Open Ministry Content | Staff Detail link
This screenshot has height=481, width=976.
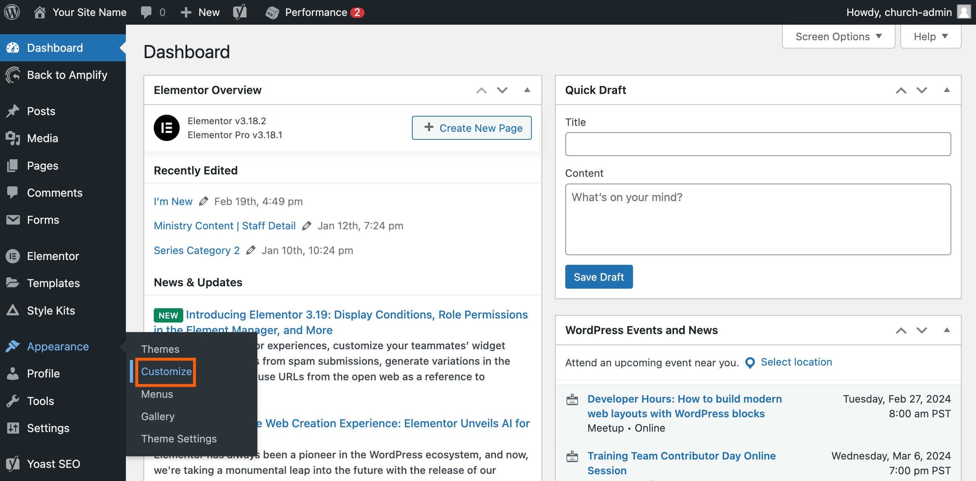[225, 226]
